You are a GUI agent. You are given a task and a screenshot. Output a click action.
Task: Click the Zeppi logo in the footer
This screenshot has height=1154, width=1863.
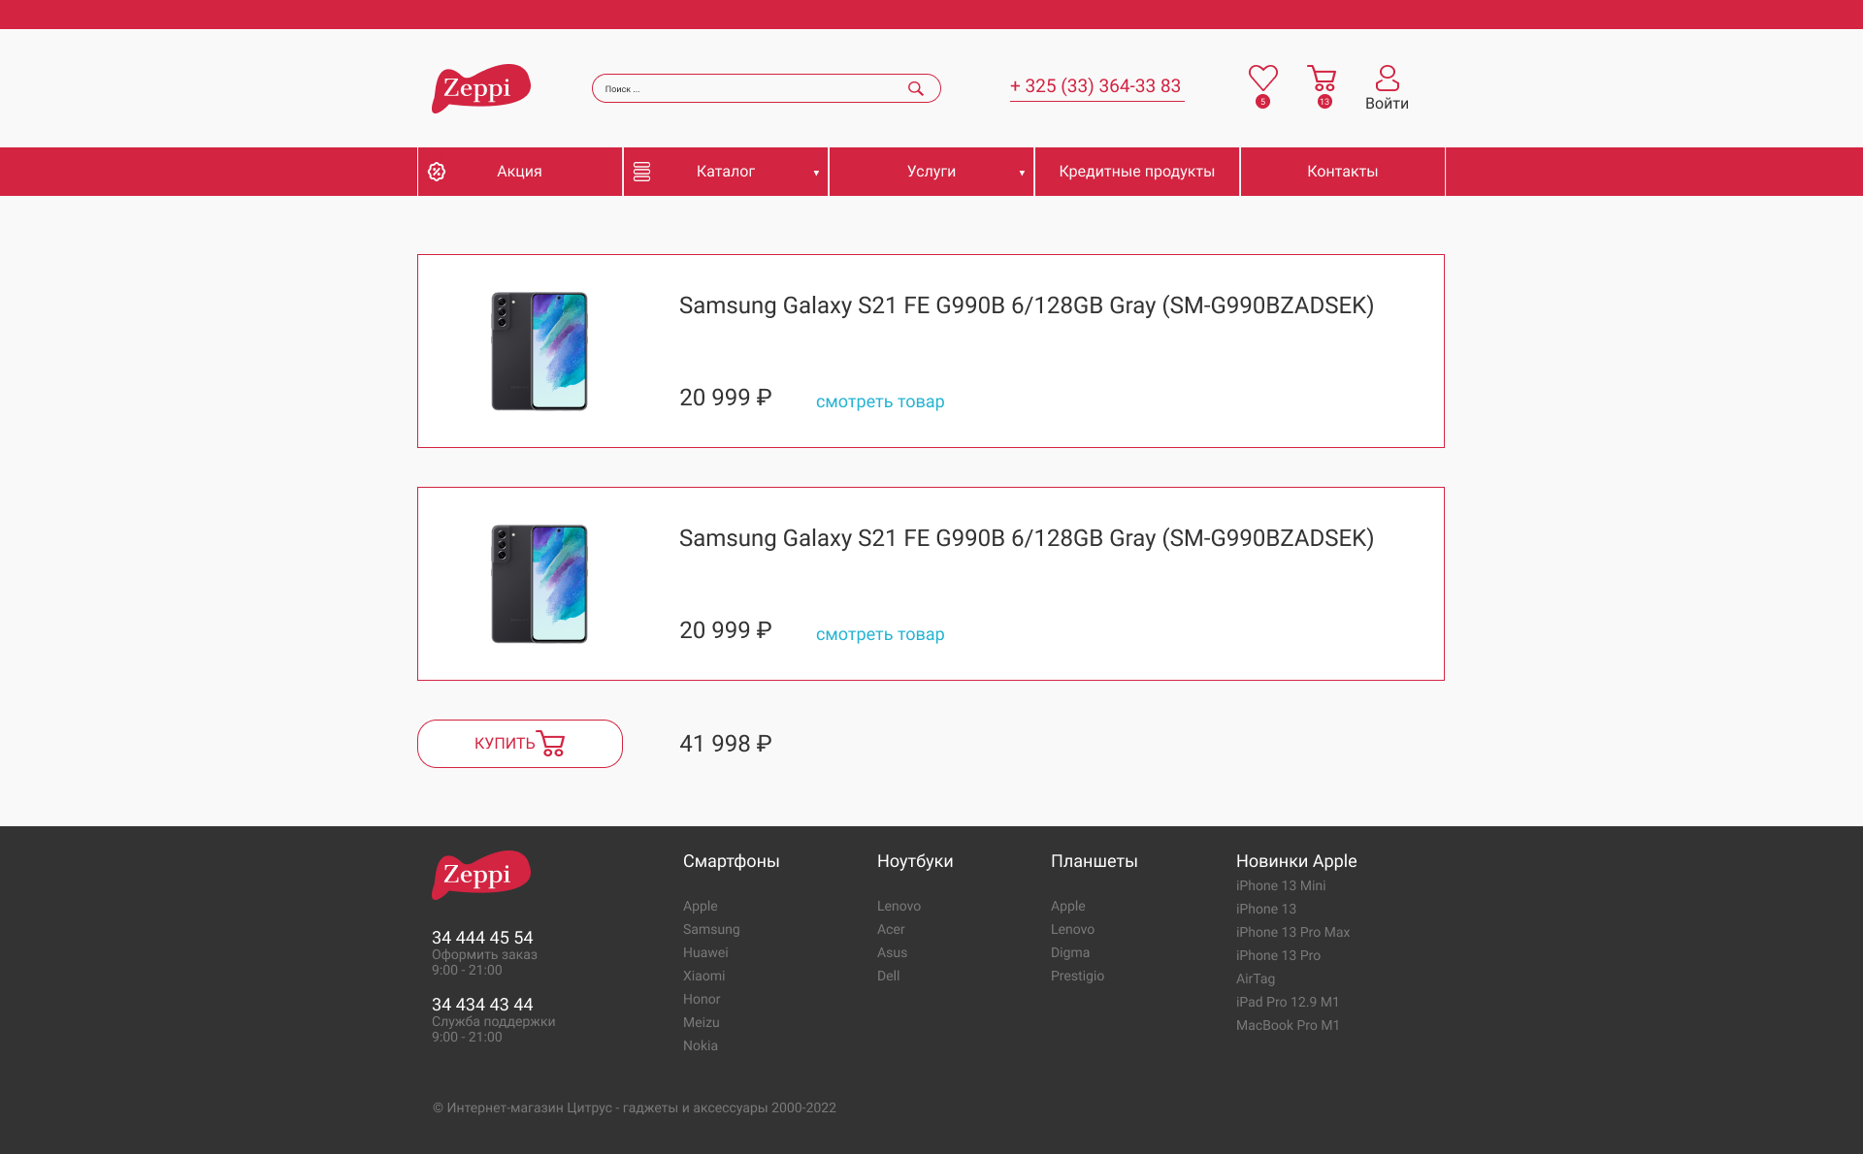[x=481, y=875]
